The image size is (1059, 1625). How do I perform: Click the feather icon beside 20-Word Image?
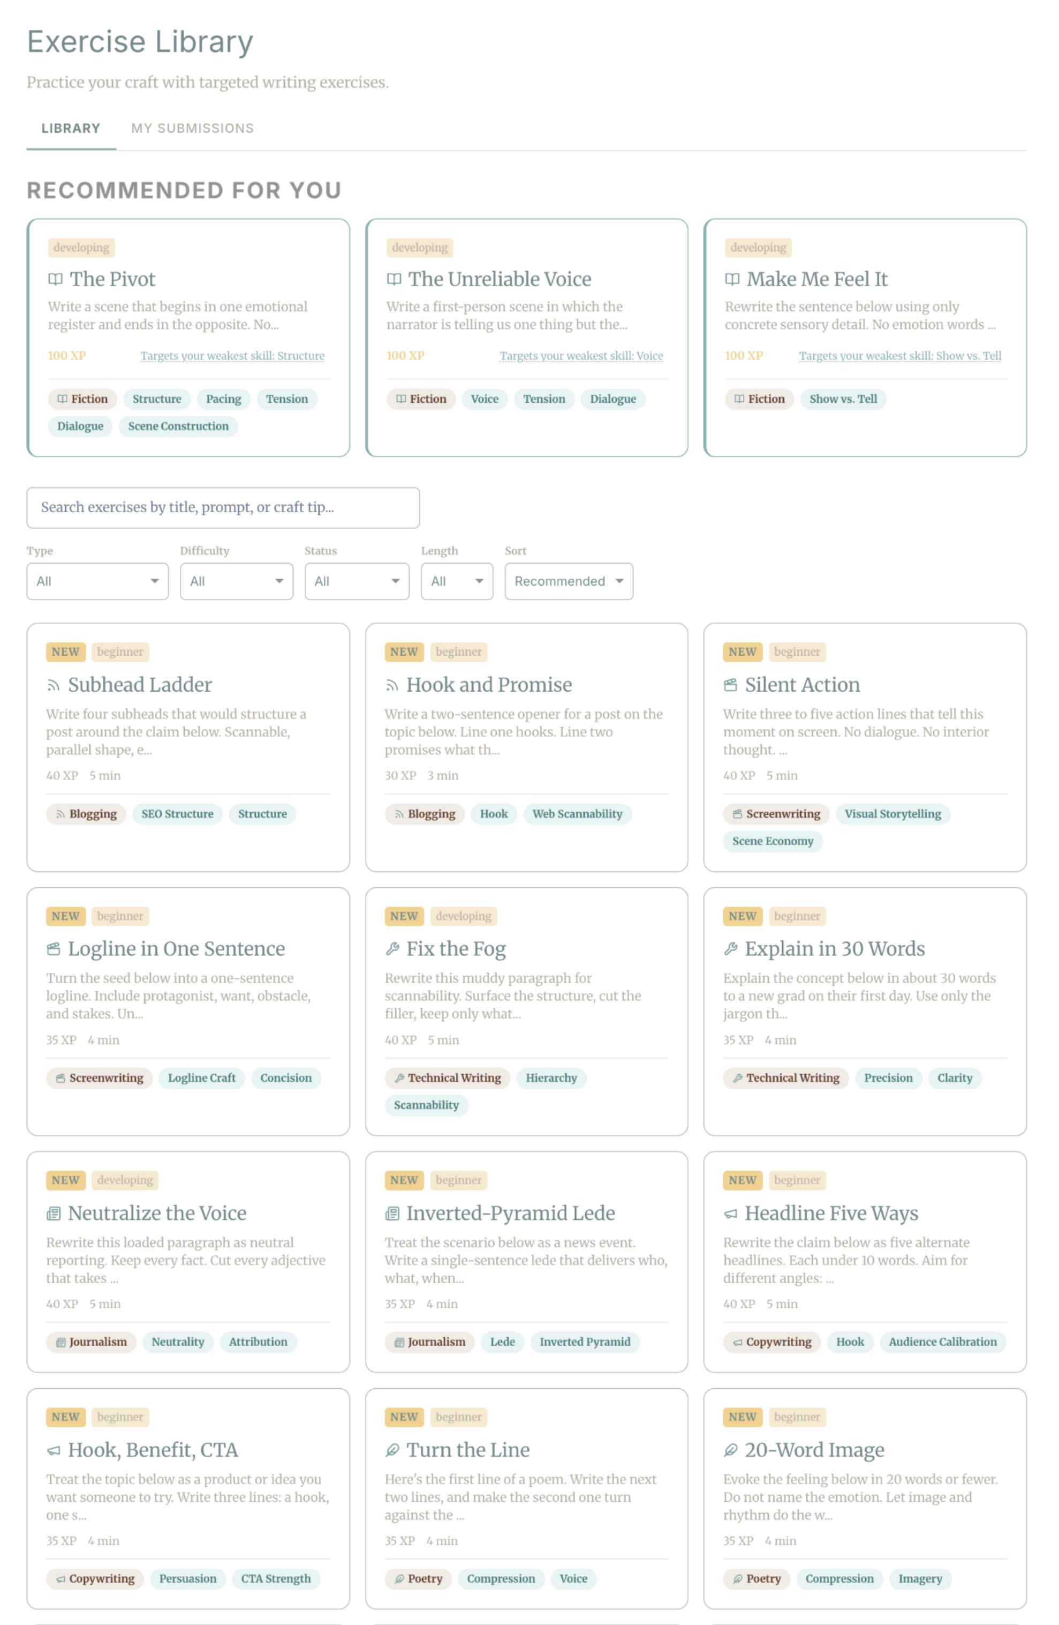pyautogui.click(x=730, y=1450)
